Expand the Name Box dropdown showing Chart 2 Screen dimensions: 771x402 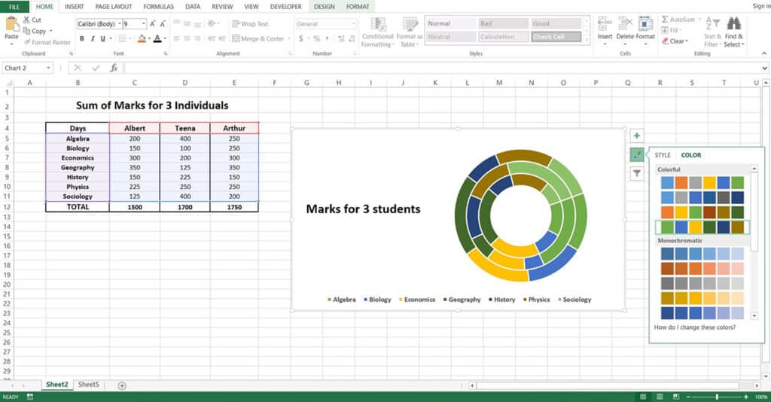click(49, 68)
